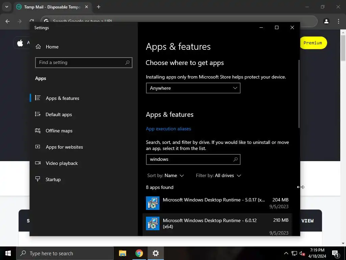This screenshot has height=260, width=346.
Task: Open clock showing 7:19 PM
Action: pyautogui.click(x=317, y=253)
